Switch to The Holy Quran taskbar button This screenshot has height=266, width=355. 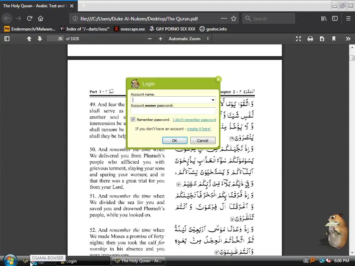(139, 261)
